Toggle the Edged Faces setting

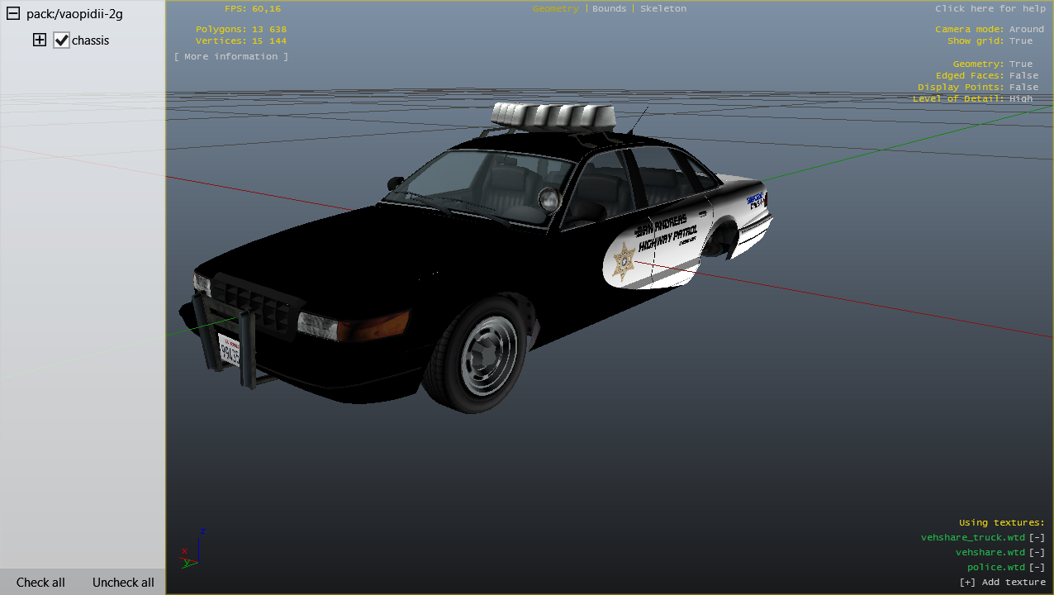[x=1023, y=75]
